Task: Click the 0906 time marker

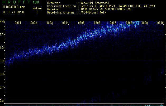Action: point(97,23)
